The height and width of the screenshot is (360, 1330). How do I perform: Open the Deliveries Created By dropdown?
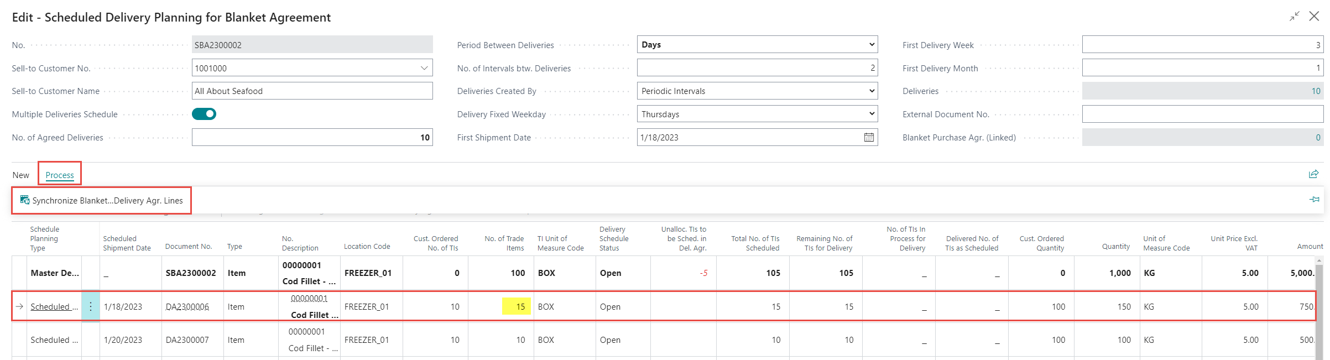click(872, 91)
